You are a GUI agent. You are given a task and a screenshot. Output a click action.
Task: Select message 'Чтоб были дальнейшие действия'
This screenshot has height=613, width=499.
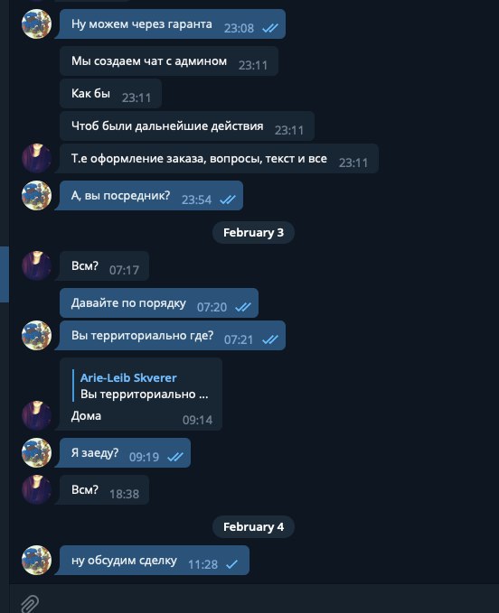coord(187,125)
